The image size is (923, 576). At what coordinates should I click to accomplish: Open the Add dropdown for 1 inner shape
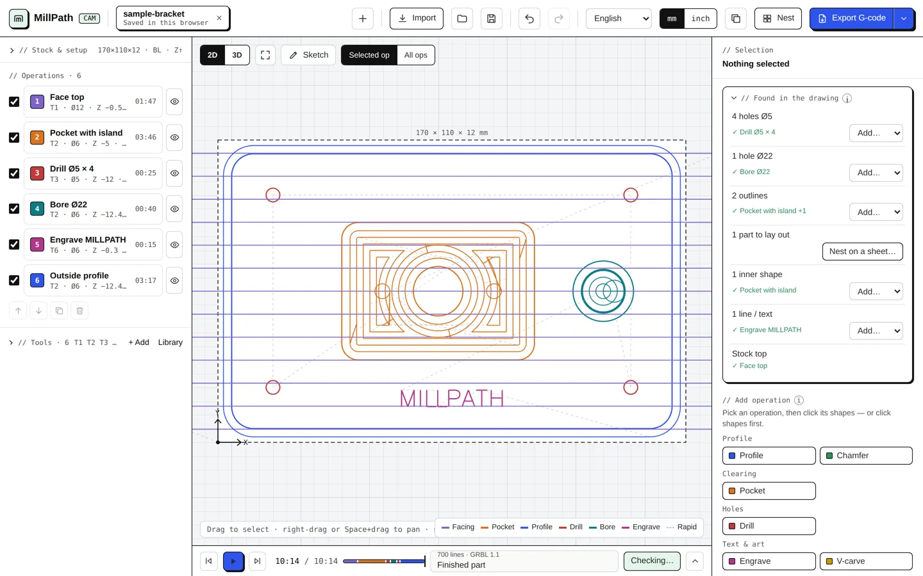[x=876, y=292]
